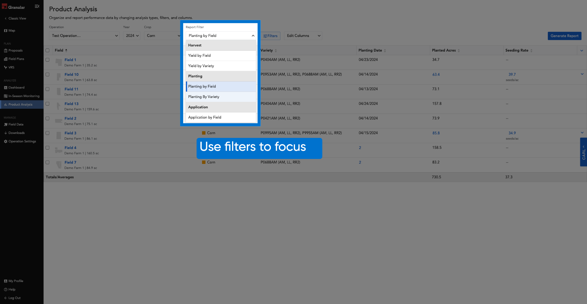Click the Field 4 planting date link 2

360,148
